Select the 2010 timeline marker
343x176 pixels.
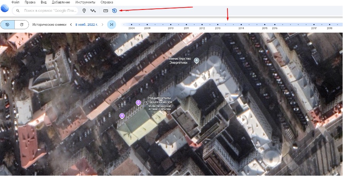click(x=171, y=25)
